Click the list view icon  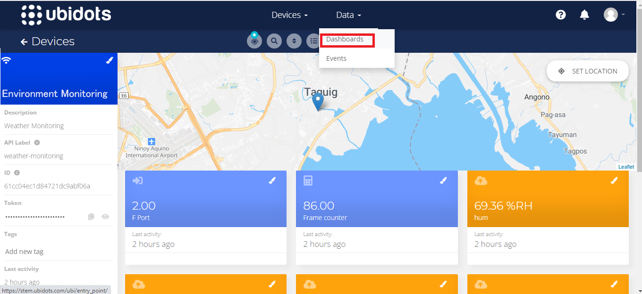pos(313,41)
